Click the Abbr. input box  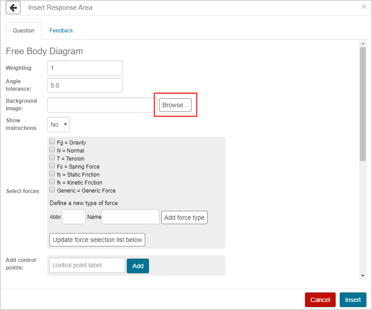click(74, 217)
